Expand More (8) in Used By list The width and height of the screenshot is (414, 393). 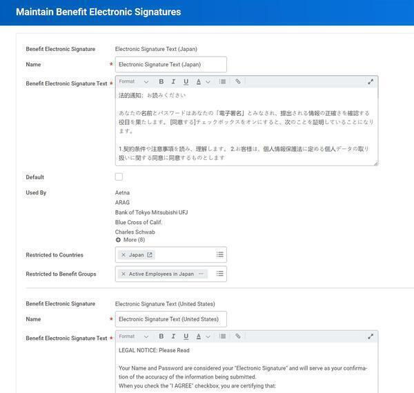pos(130,240)
